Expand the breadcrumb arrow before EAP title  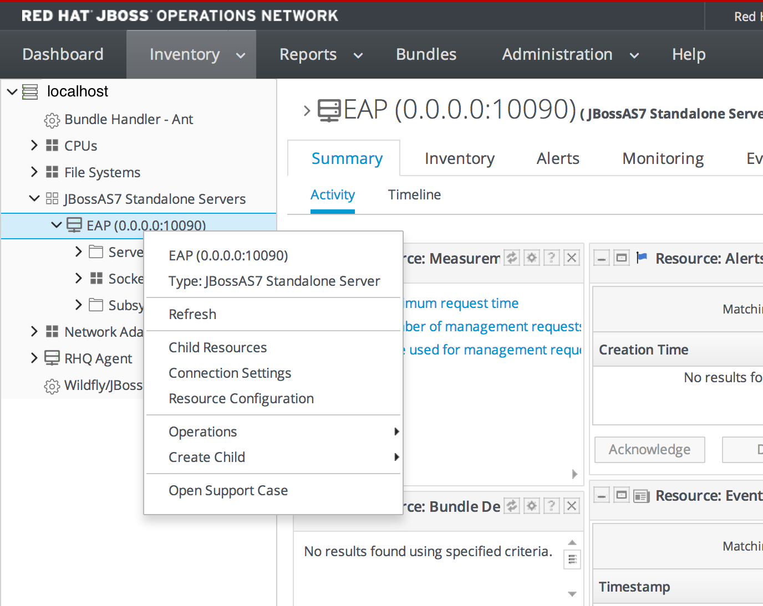307,111
